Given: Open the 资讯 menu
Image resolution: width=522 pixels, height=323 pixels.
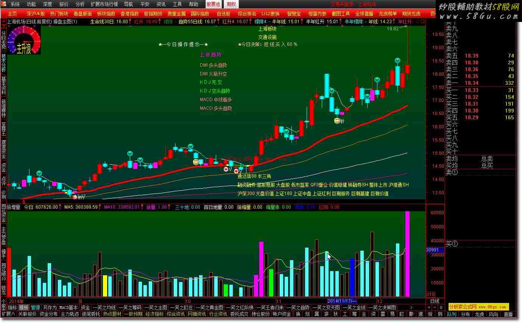Looking at the screenshot, I should click(161, 4).
